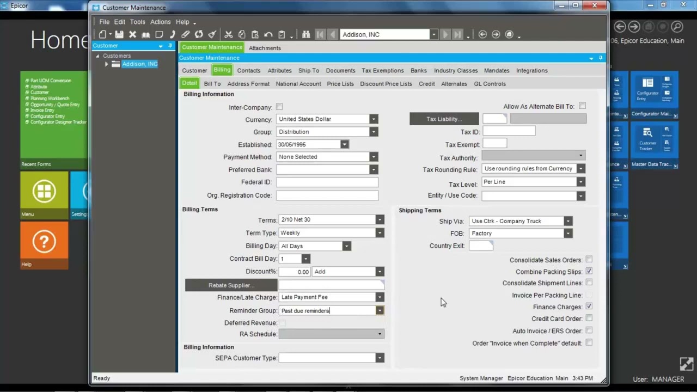
Task: Click the Menu tile on Home screen
Action: tap(44, 195)
